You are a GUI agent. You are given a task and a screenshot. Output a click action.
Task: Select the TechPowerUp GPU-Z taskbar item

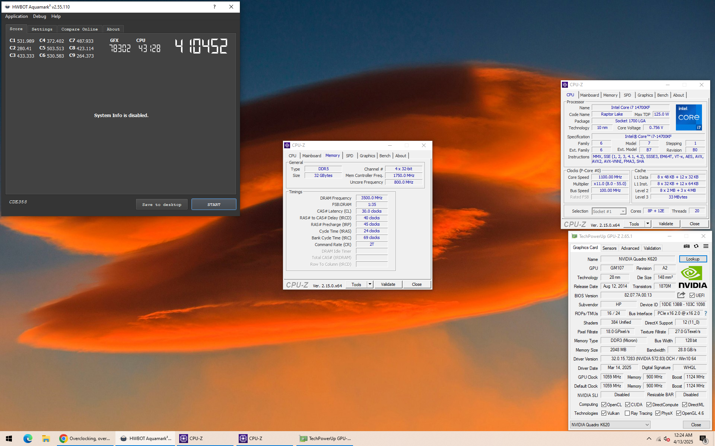point(325,439)
